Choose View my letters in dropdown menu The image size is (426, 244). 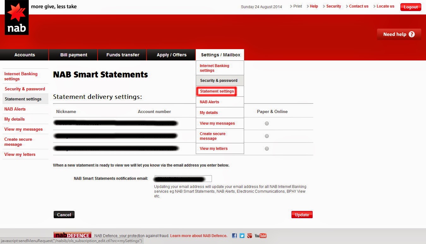click(220, 149)
